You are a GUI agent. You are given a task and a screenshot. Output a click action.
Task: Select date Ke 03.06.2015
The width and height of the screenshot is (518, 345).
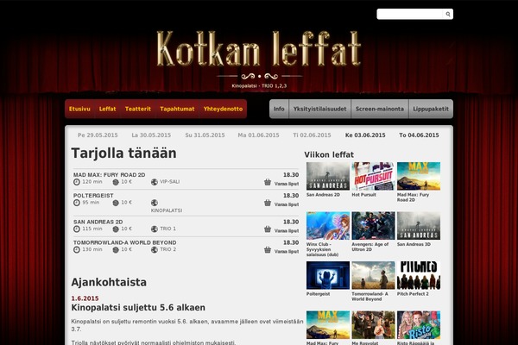click(365, 135)
